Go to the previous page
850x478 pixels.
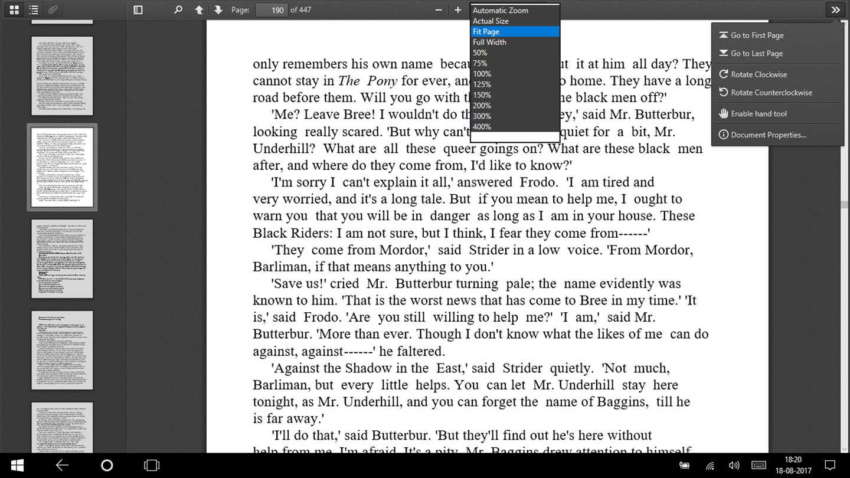[x=199, y=10]
